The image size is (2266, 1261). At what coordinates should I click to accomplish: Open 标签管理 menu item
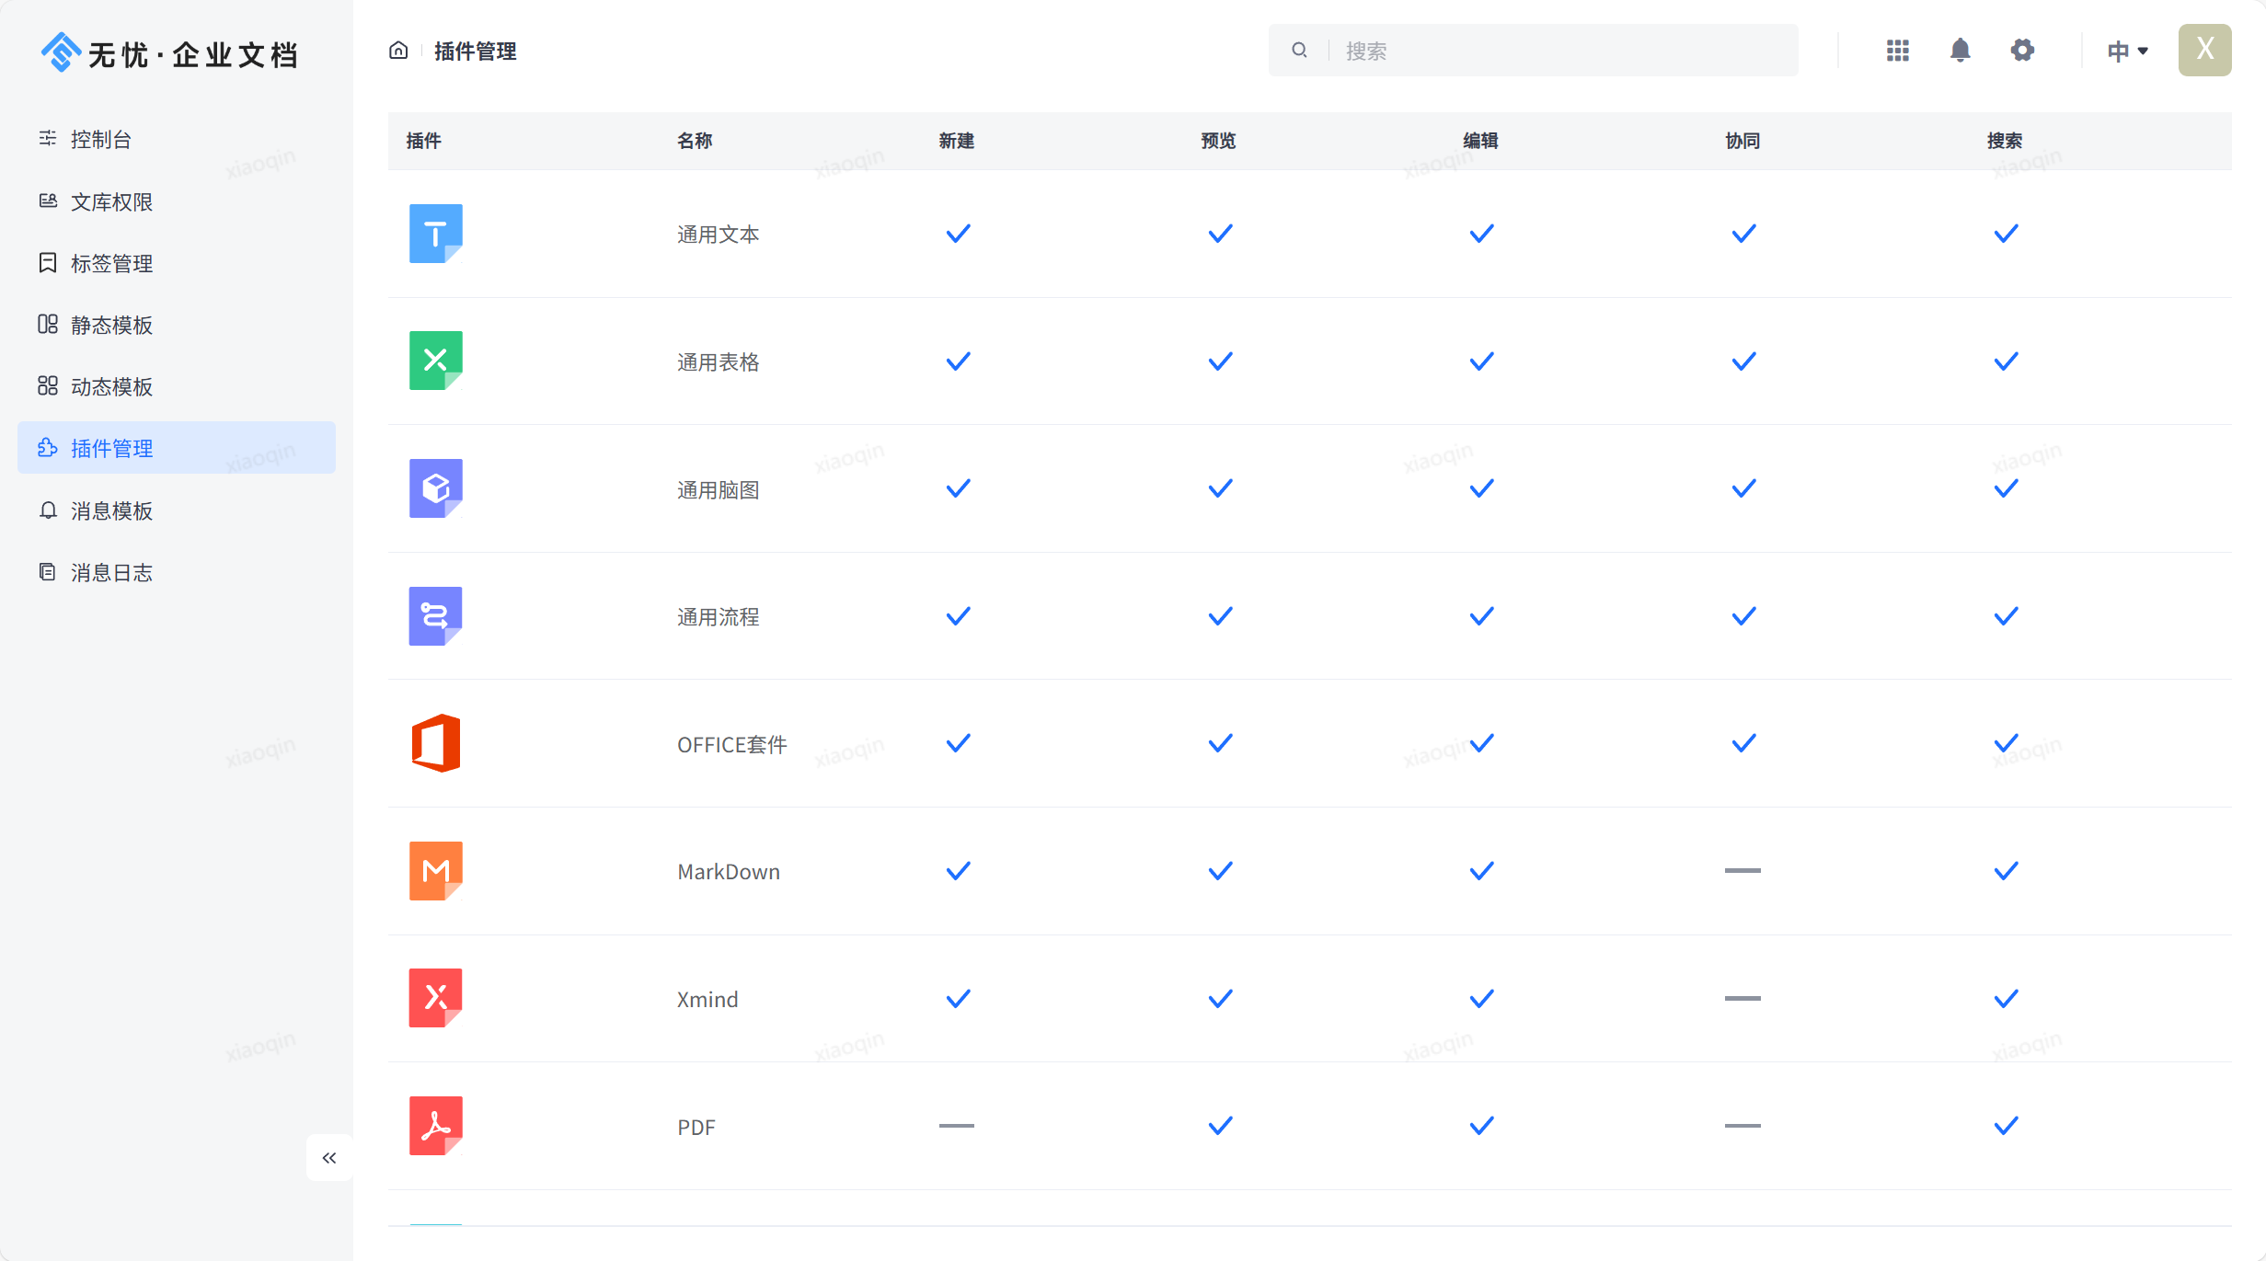click(x=177, y=263)
